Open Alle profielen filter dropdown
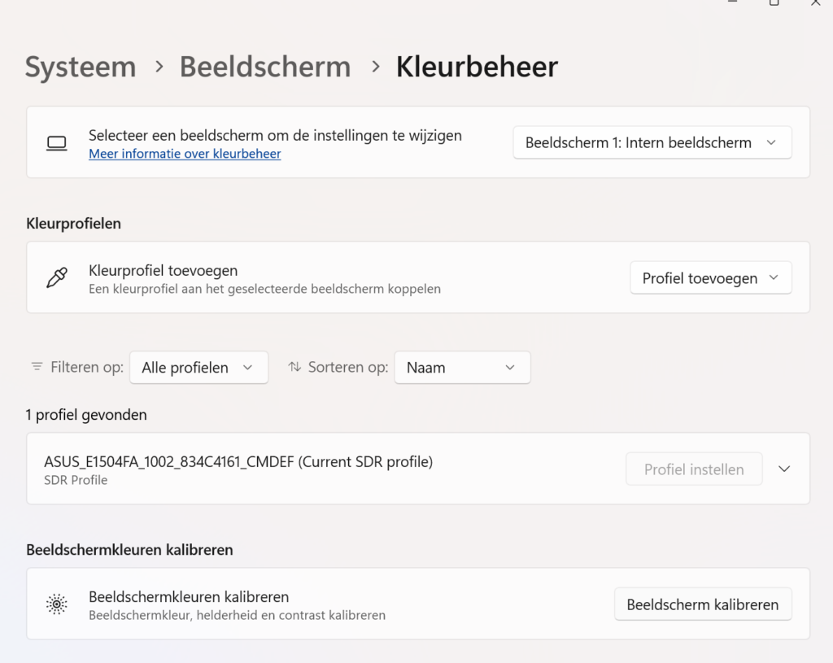833x663 pixels. point(198,368)
